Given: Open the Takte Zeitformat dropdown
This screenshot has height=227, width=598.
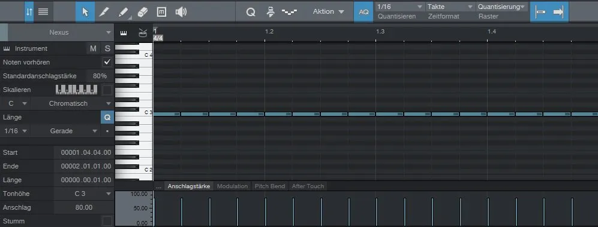Looking at the screenshot, I should (x=450, y=7).
